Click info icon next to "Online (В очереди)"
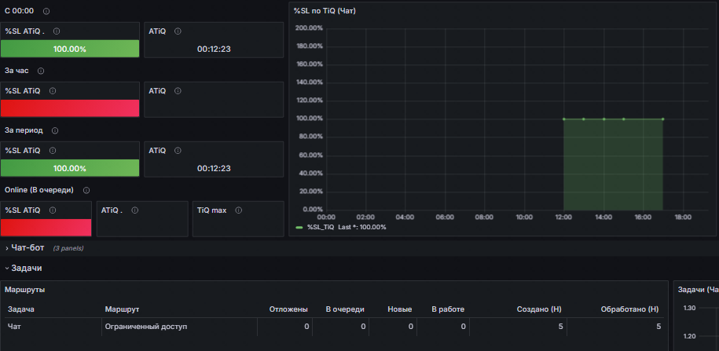Viewport: 719px width, 351px height. (x=86, y=190)
